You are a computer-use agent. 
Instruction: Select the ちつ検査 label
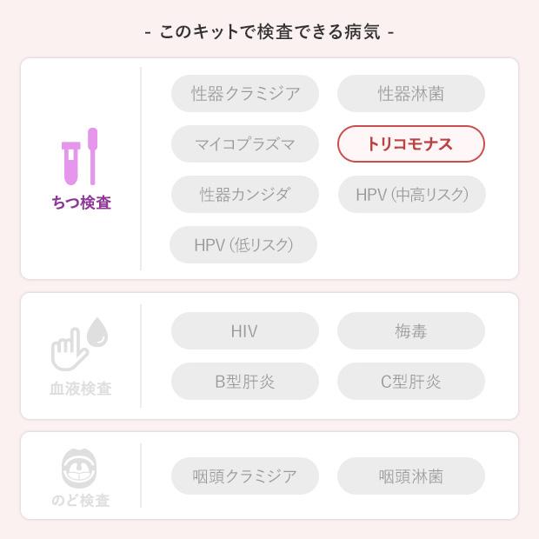tap(81, 203)
